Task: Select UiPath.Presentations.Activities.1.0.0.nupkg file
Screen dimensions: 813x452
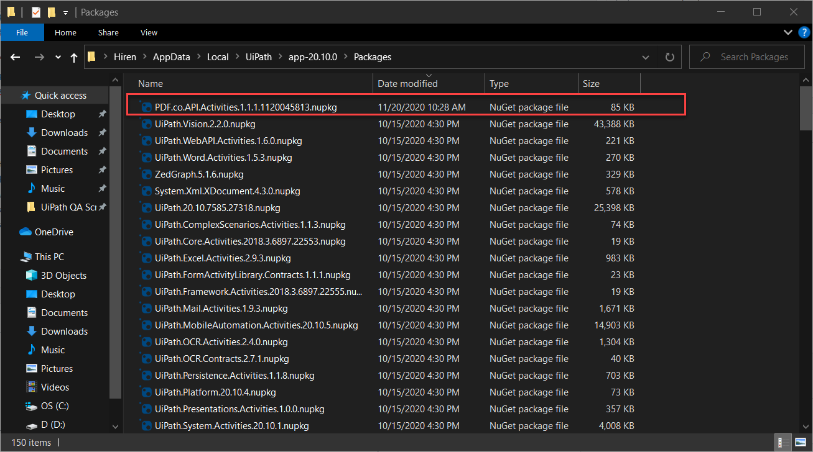Action: [239, 409]
